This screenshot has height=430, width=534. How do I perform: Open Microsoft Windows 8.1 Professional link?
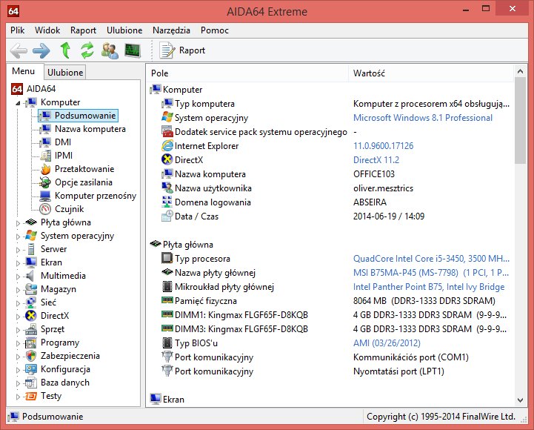423,118
